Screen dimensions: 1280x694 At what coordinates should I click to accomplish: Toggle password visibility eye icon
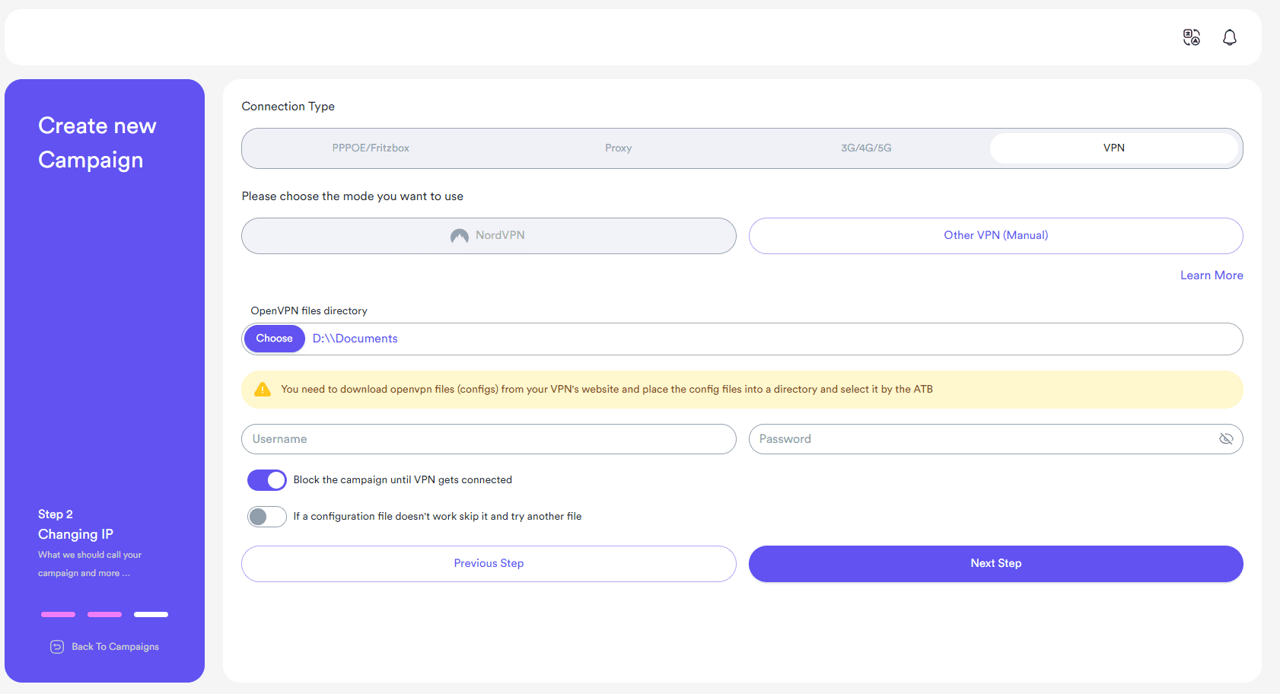point(1226,439)
